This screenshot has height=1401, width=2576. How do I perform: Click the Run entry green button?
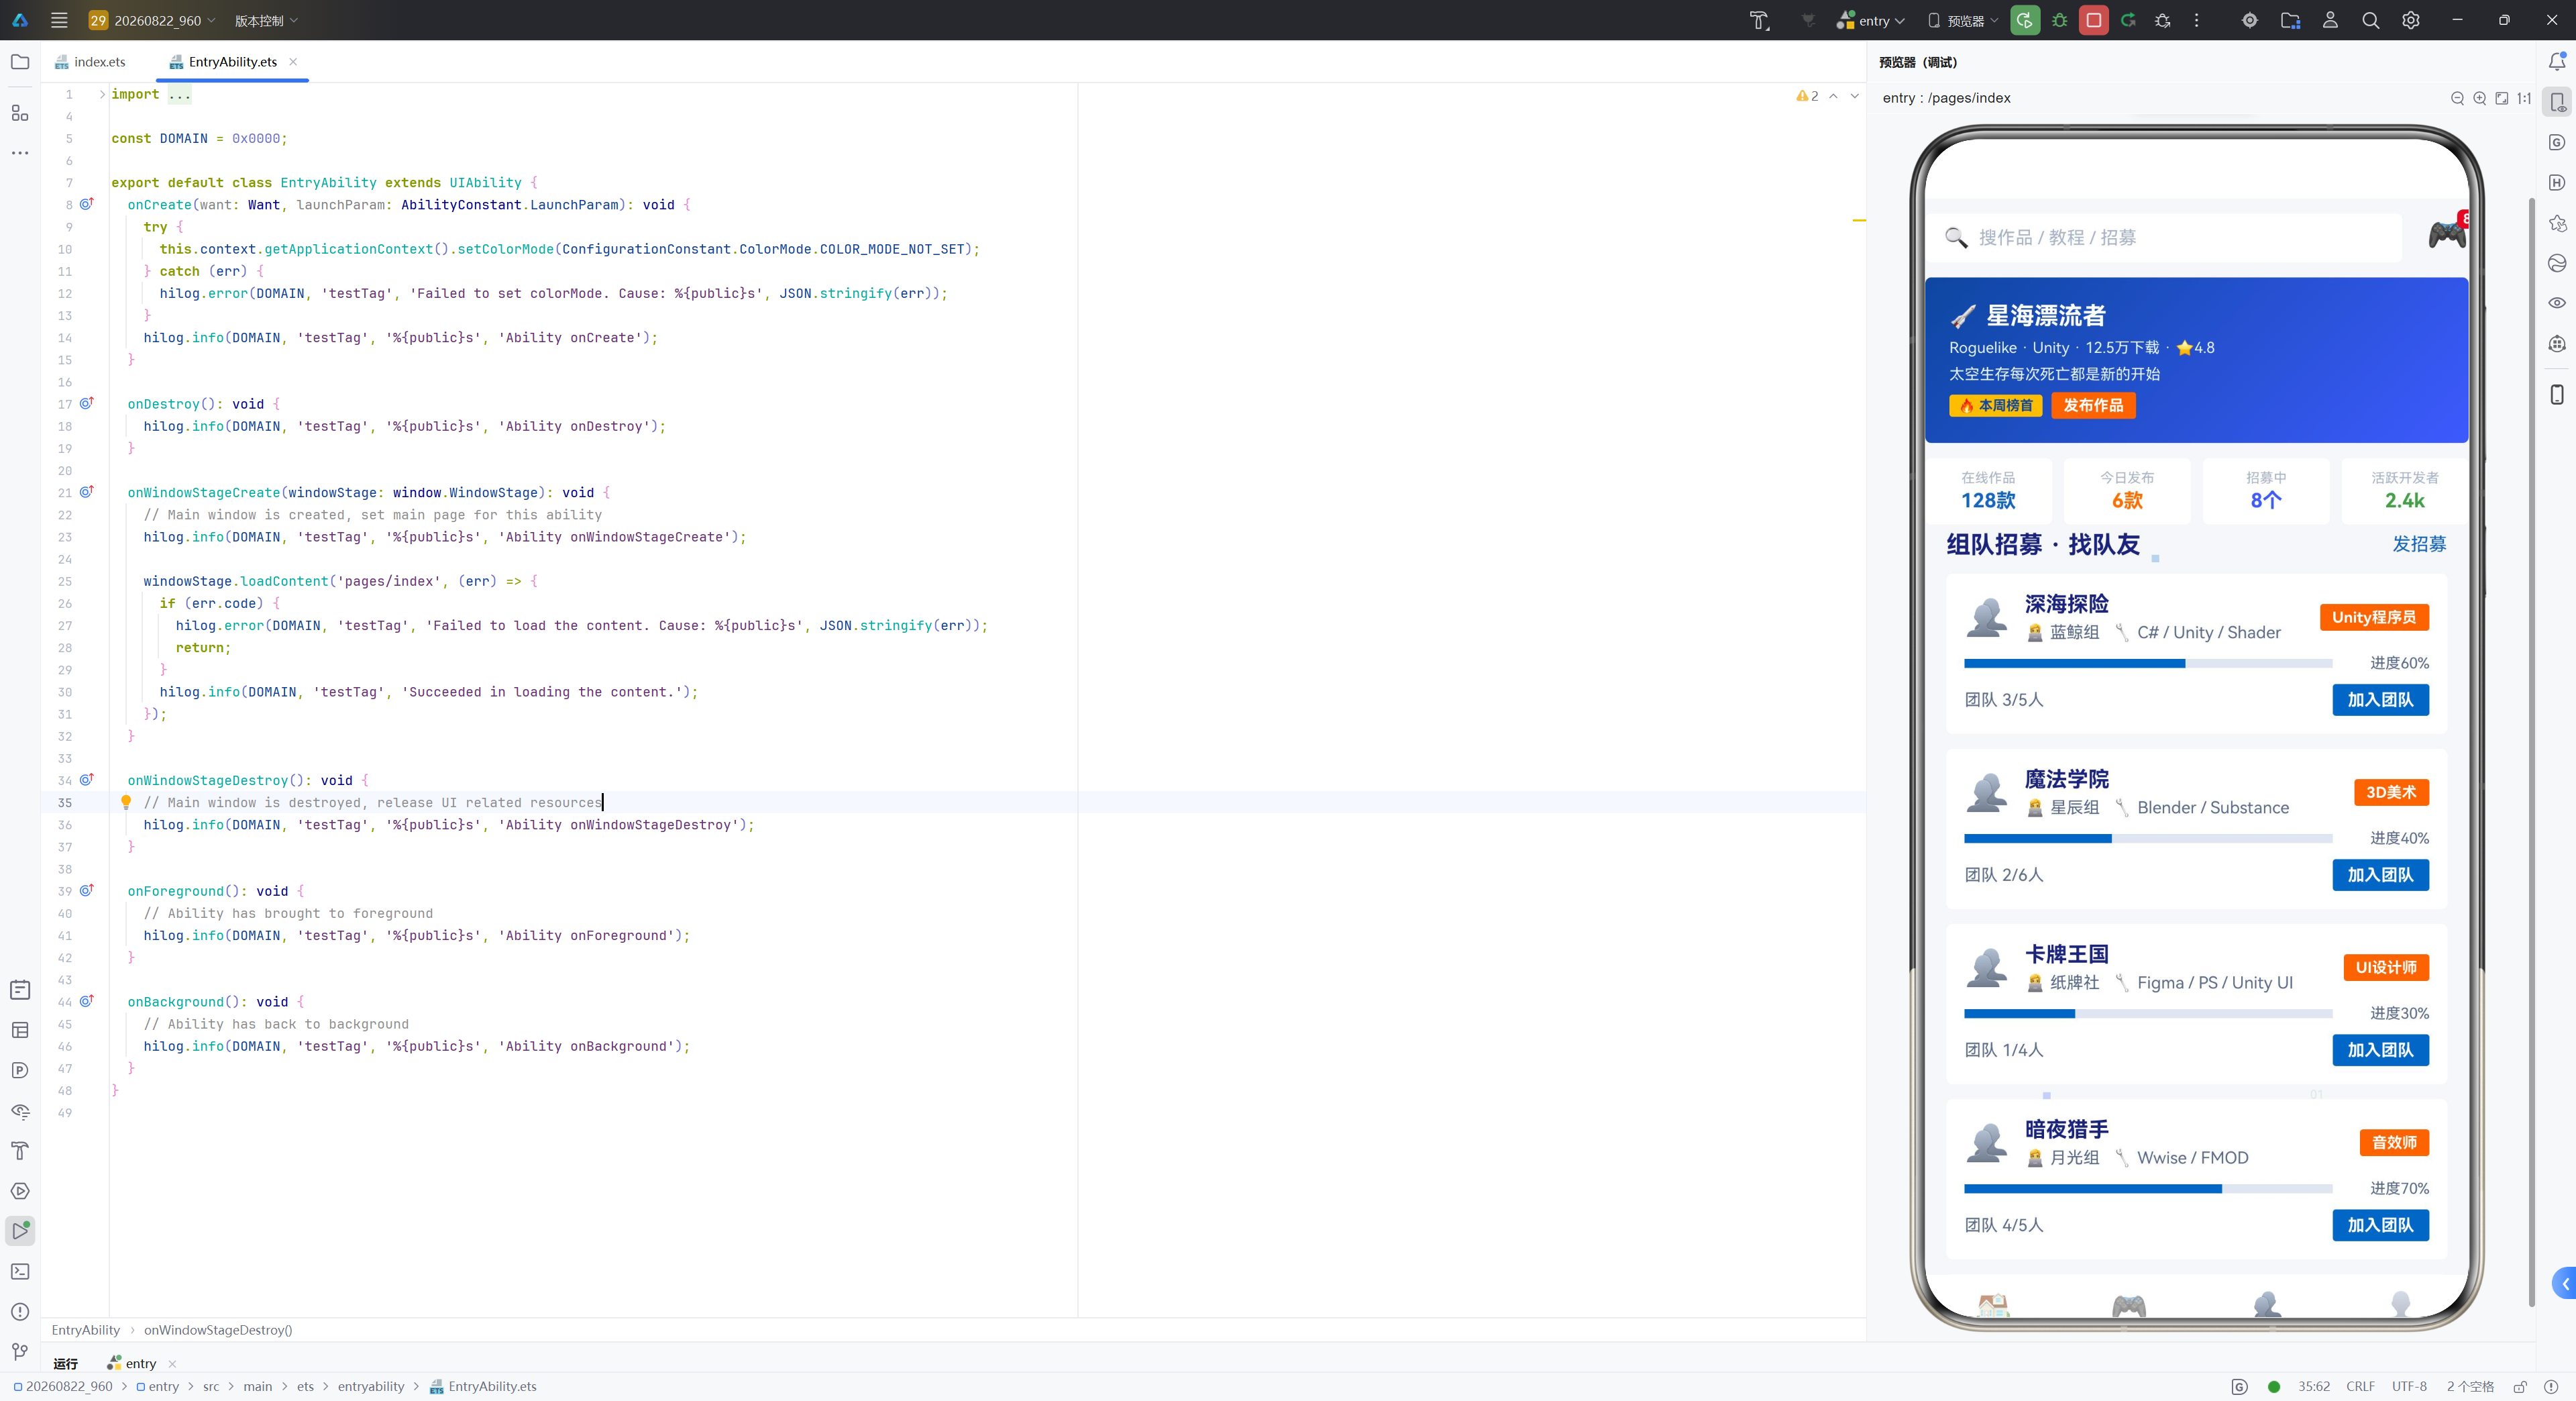[x=2025, y=20]
